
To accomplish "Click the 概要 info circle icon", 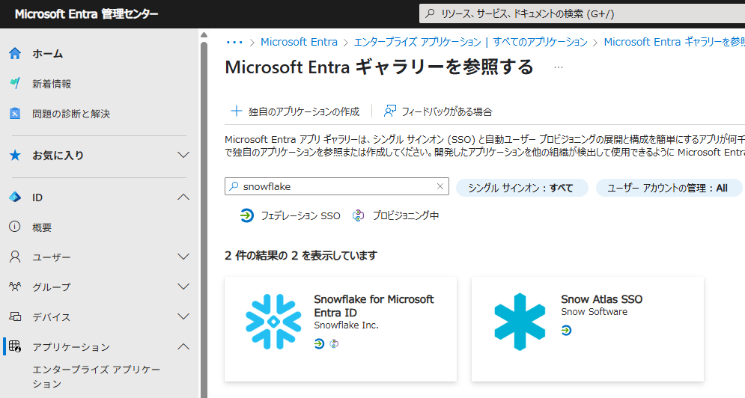I will pos(15,227).
